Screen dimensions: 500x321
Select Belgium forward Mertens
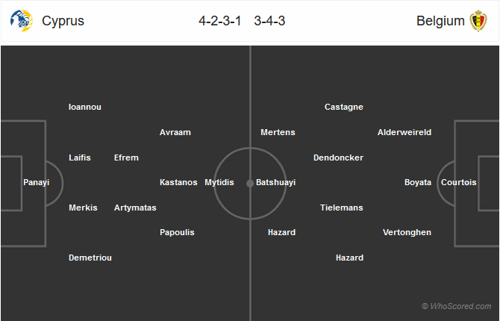tap(278, 132)
